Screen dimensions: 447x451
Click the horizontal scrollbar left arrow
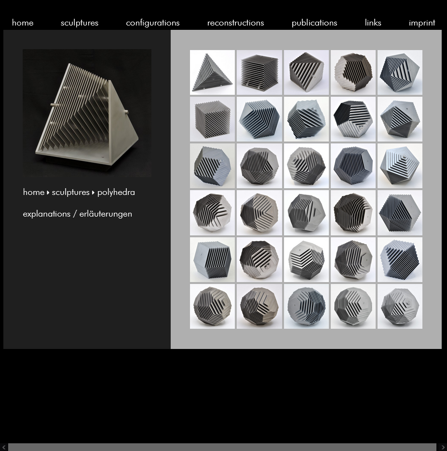coord(3,447)
